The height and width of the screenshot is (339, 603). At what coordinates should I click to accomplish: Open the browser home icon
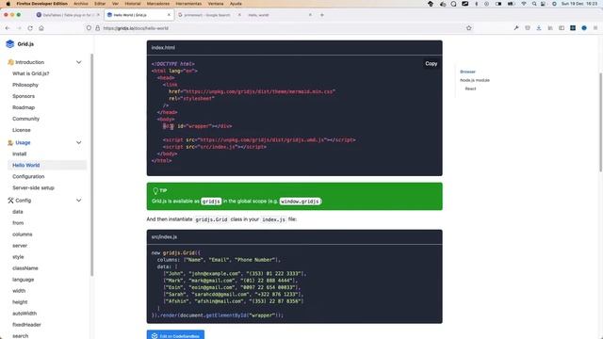pyautogui.click(x=41, y=28)
